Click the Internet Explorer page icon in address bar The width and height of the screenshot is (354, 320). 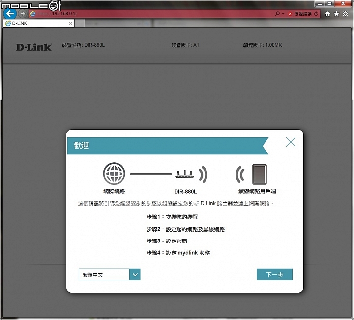33,14
